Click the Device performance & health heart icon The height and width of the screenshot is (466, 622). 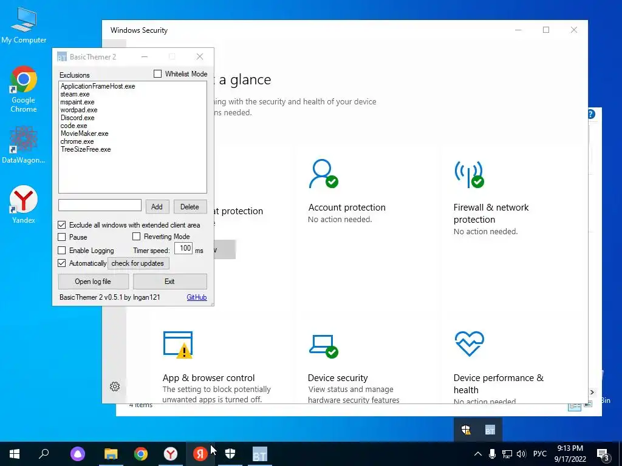pyautogui.click(x=470, y=343)
